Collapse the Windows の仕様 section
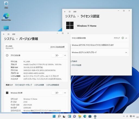This screenshot has height=119, width=139. 65,93
